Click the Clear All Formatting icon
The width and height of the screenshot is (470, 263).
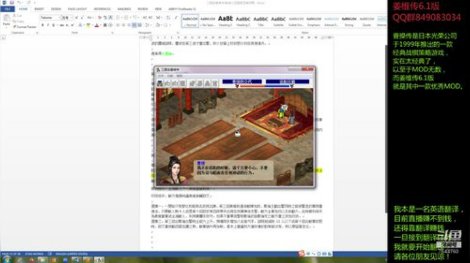tap(99, 18)
